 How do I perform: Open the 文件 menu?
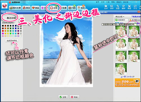[x=103, y=2]
